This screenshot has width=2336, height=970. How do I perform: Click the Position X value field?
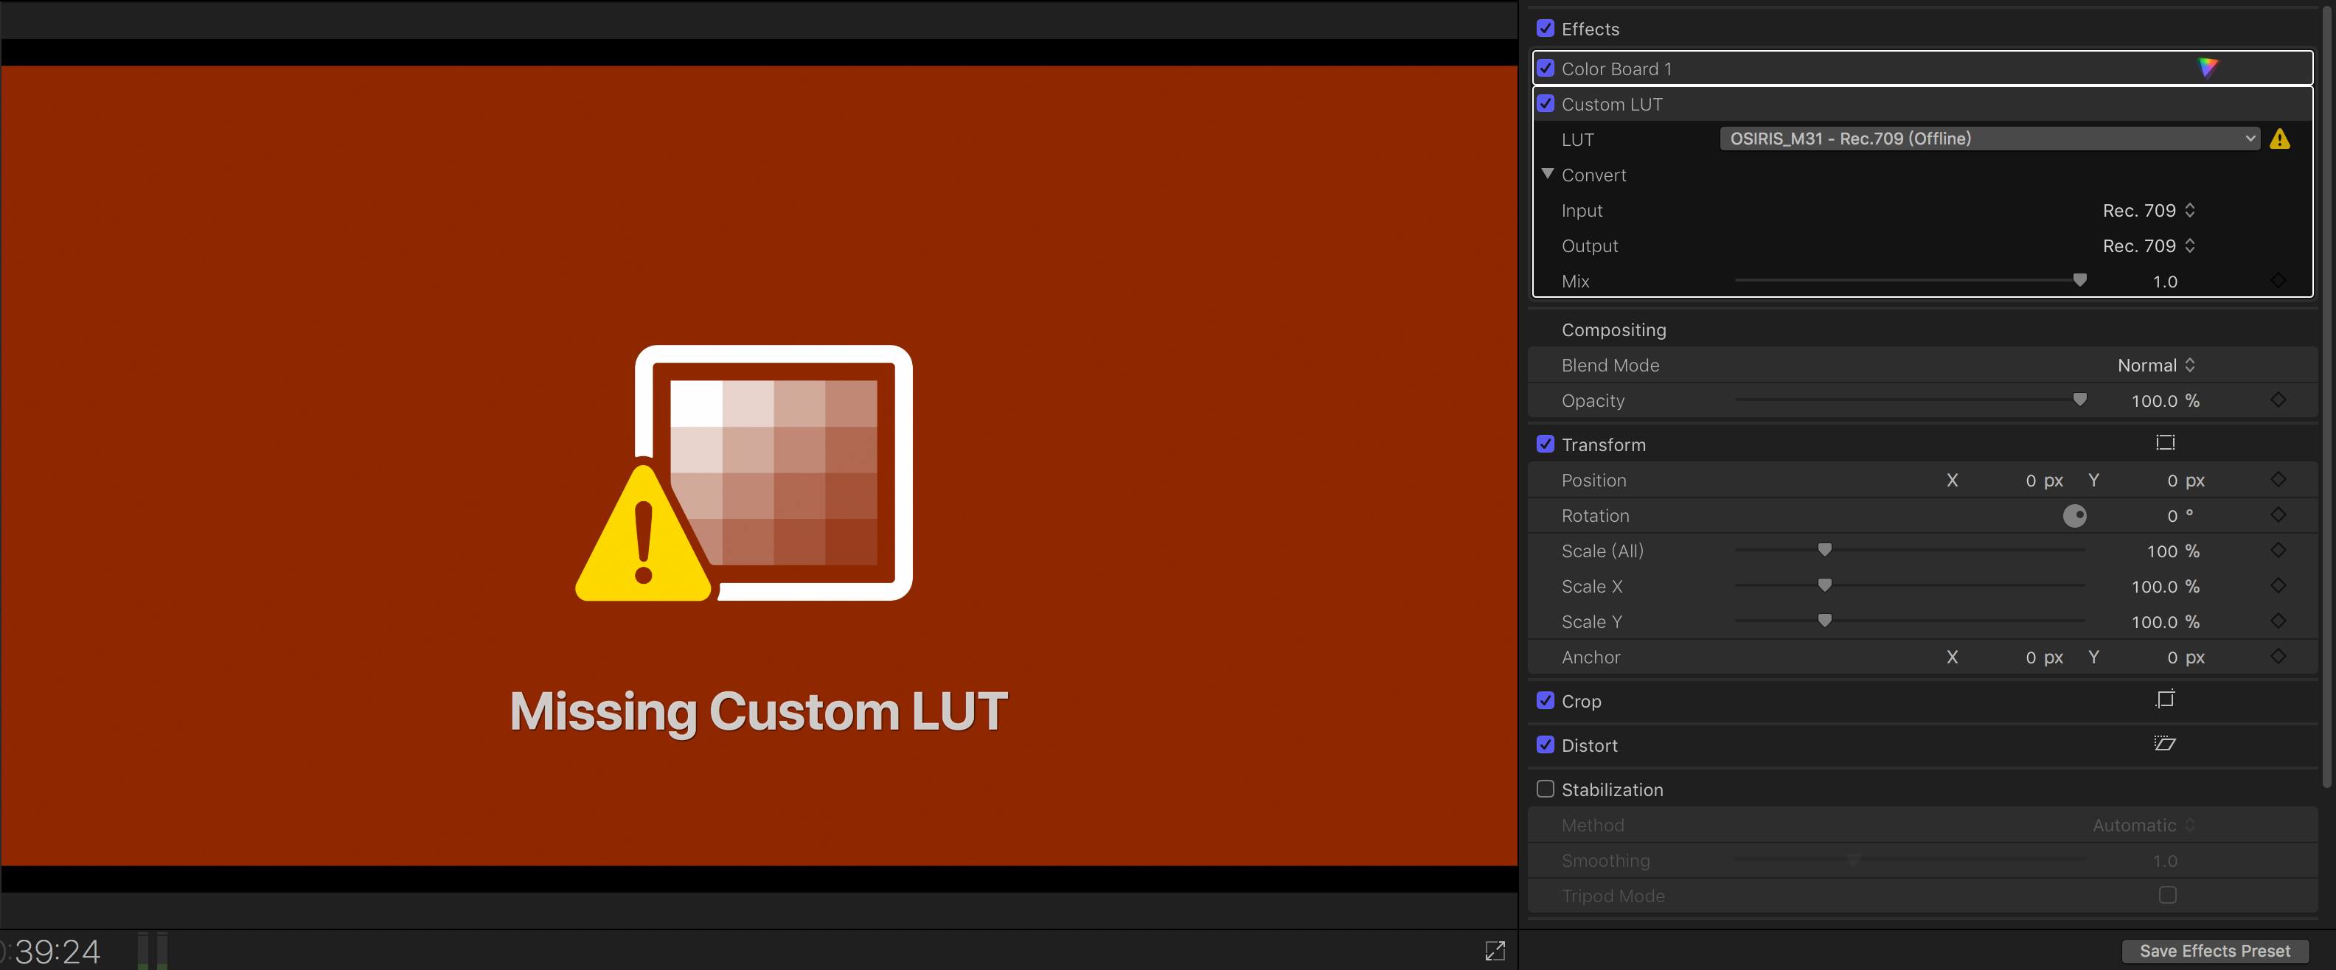click(x=2044, y=481)
